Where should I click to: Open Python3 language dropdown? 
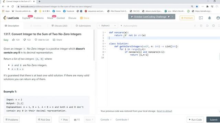tap(108, 26)
